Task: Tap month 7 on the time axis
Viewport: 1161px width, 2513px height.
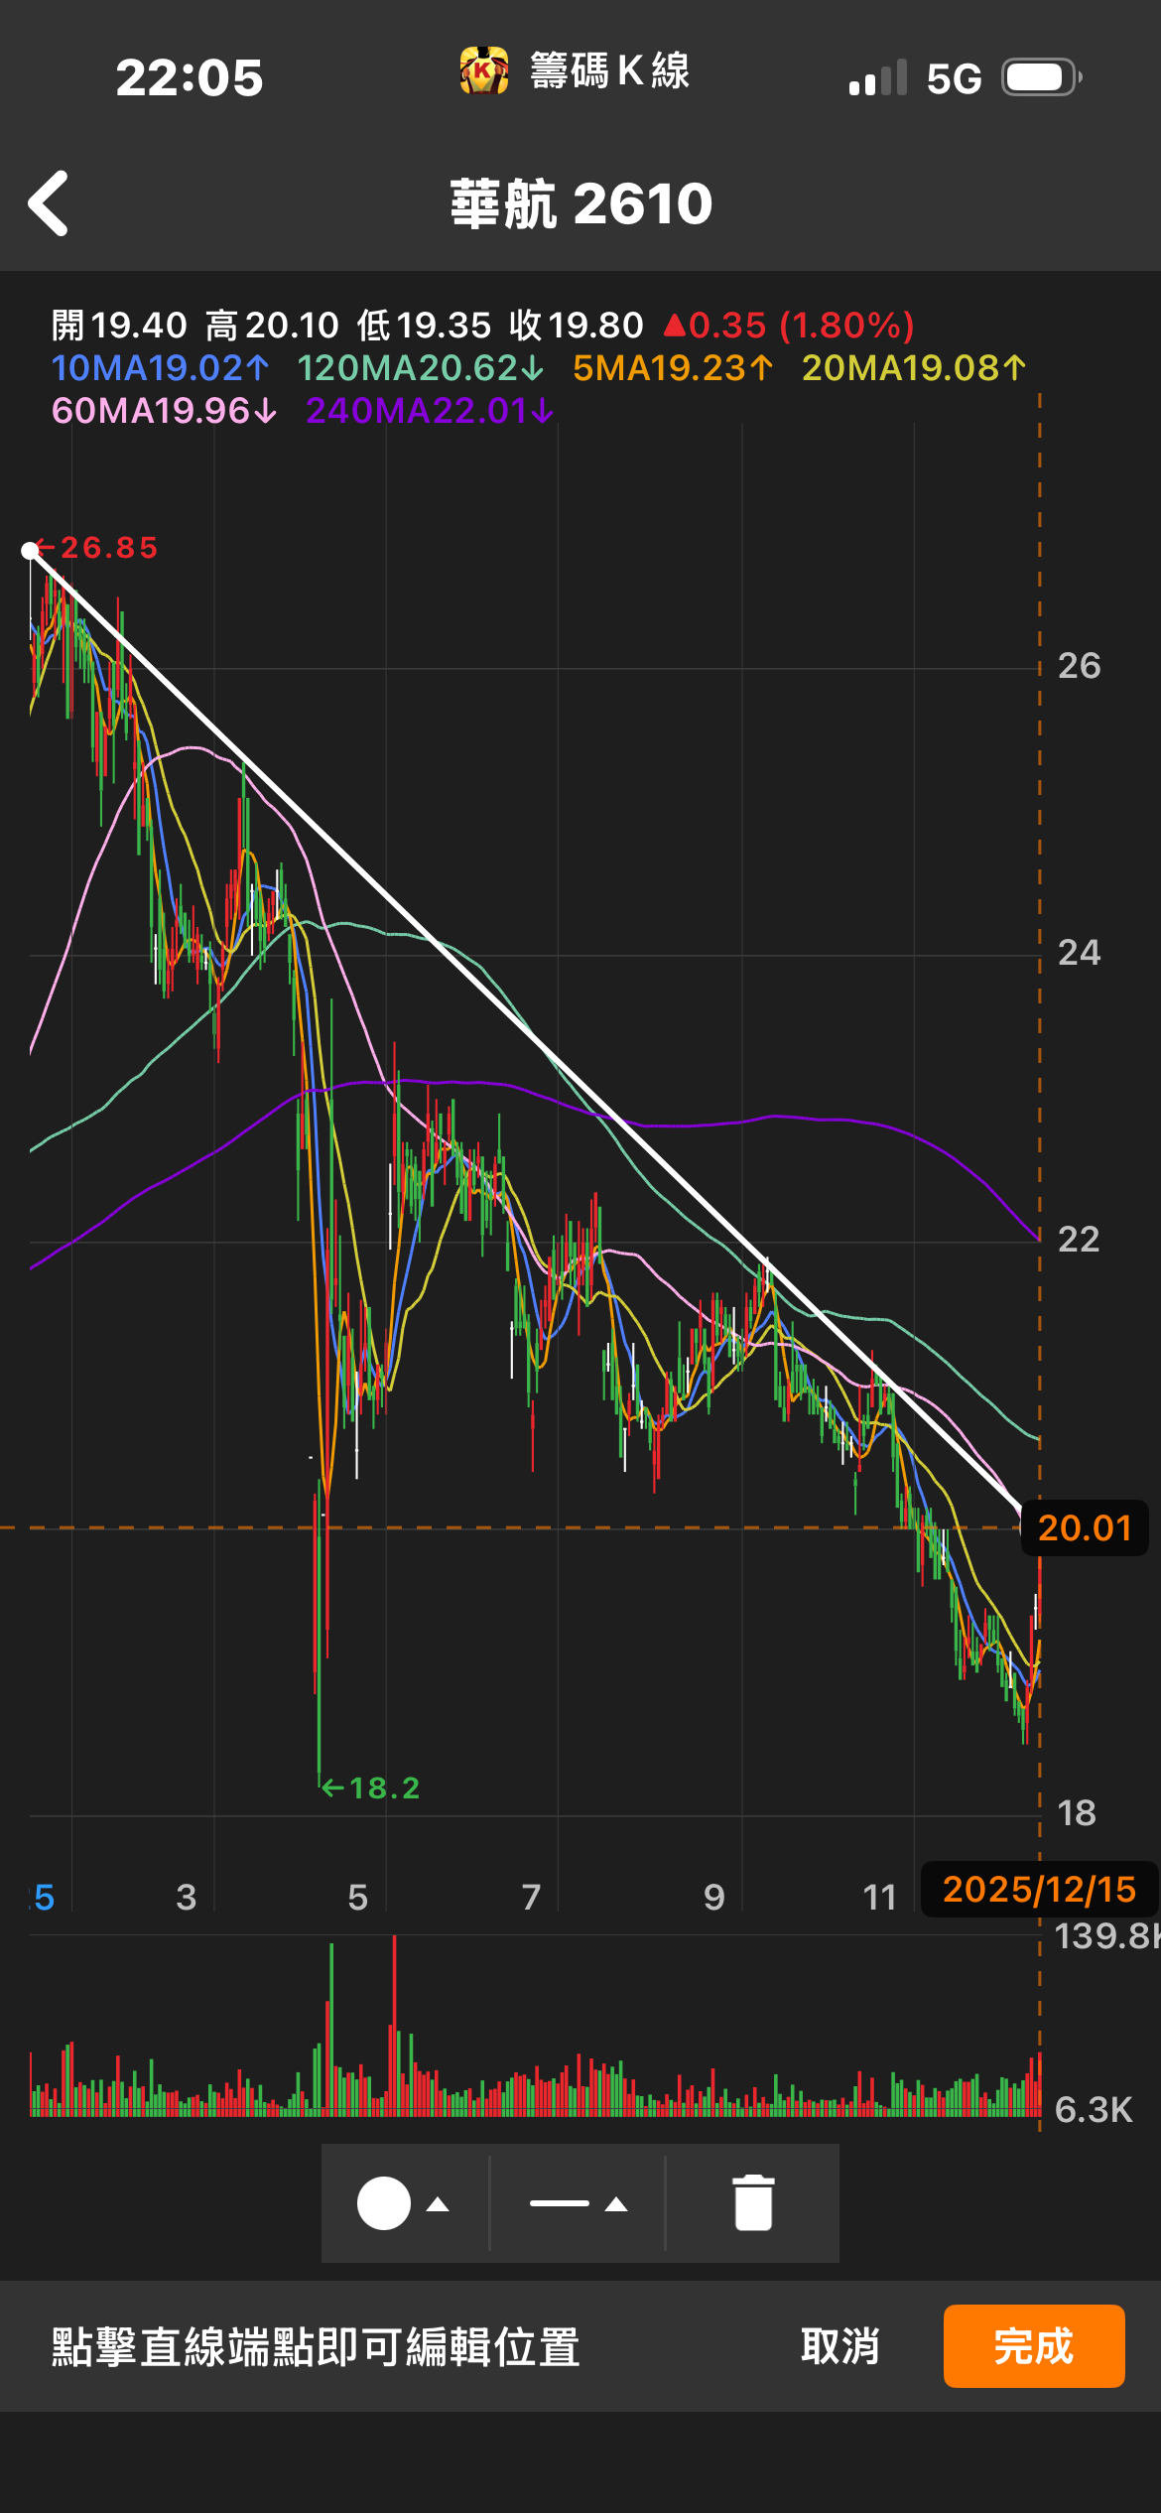Action: tap(532, 1898)
